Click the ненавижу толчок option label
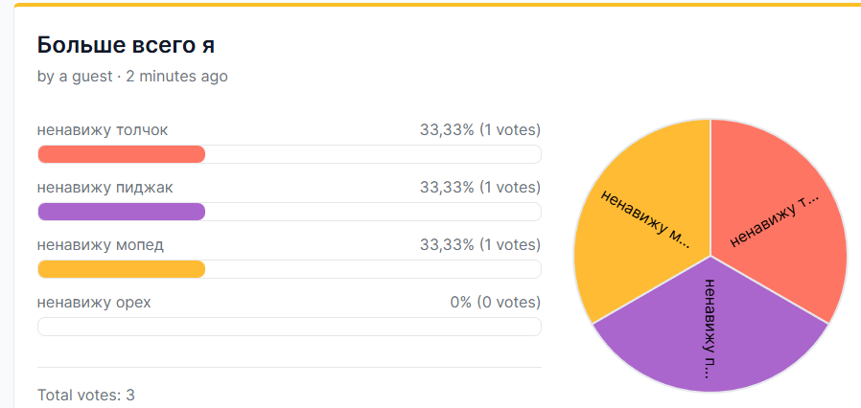This screenshot has width=861, height=408. [x=103, y=130]
